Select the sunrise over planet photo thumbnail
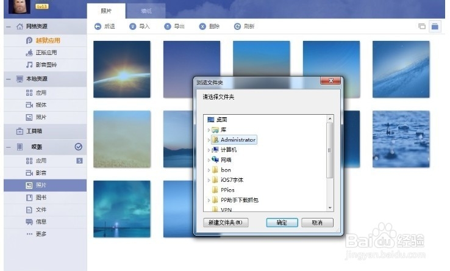The width and height of the screenshot is (450, 271). coord(122,69)
